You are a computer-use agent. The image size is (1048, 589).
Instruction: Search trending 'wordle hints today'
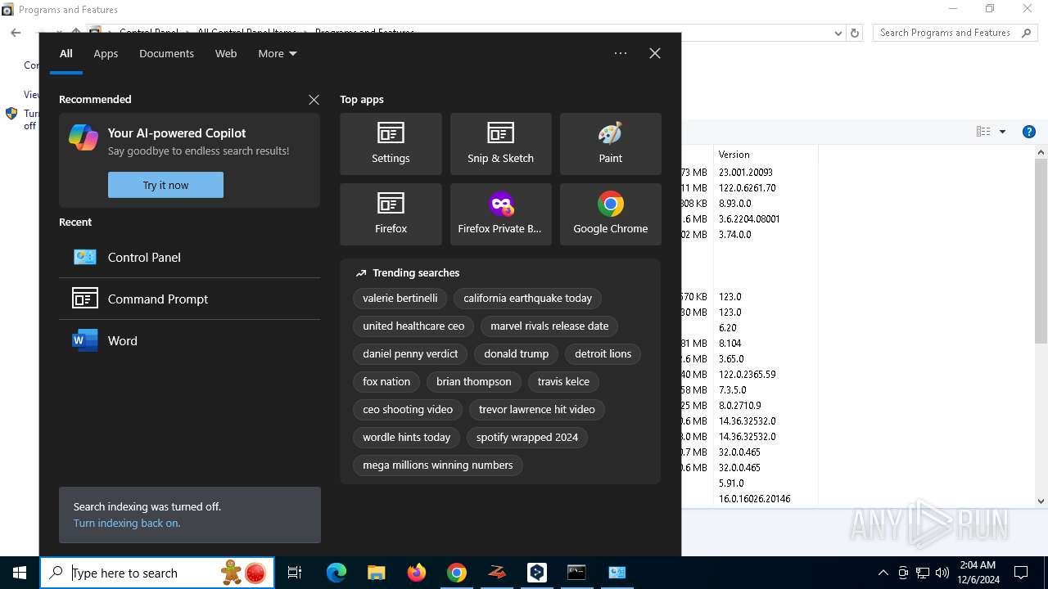pyautogui.click(x=406, y=437)
